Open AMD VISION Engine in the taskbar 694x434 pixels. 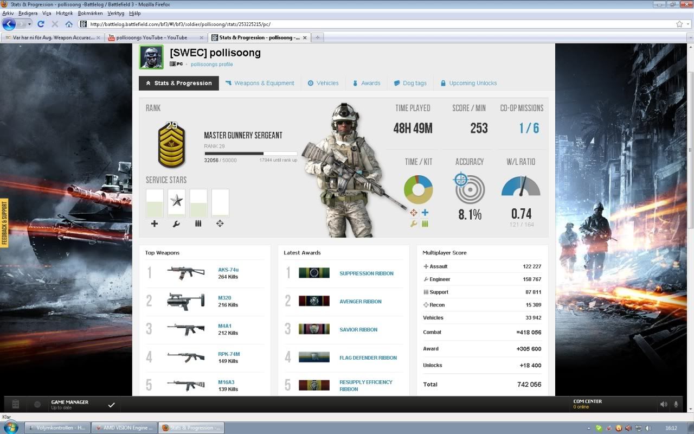tap(124, 428)
